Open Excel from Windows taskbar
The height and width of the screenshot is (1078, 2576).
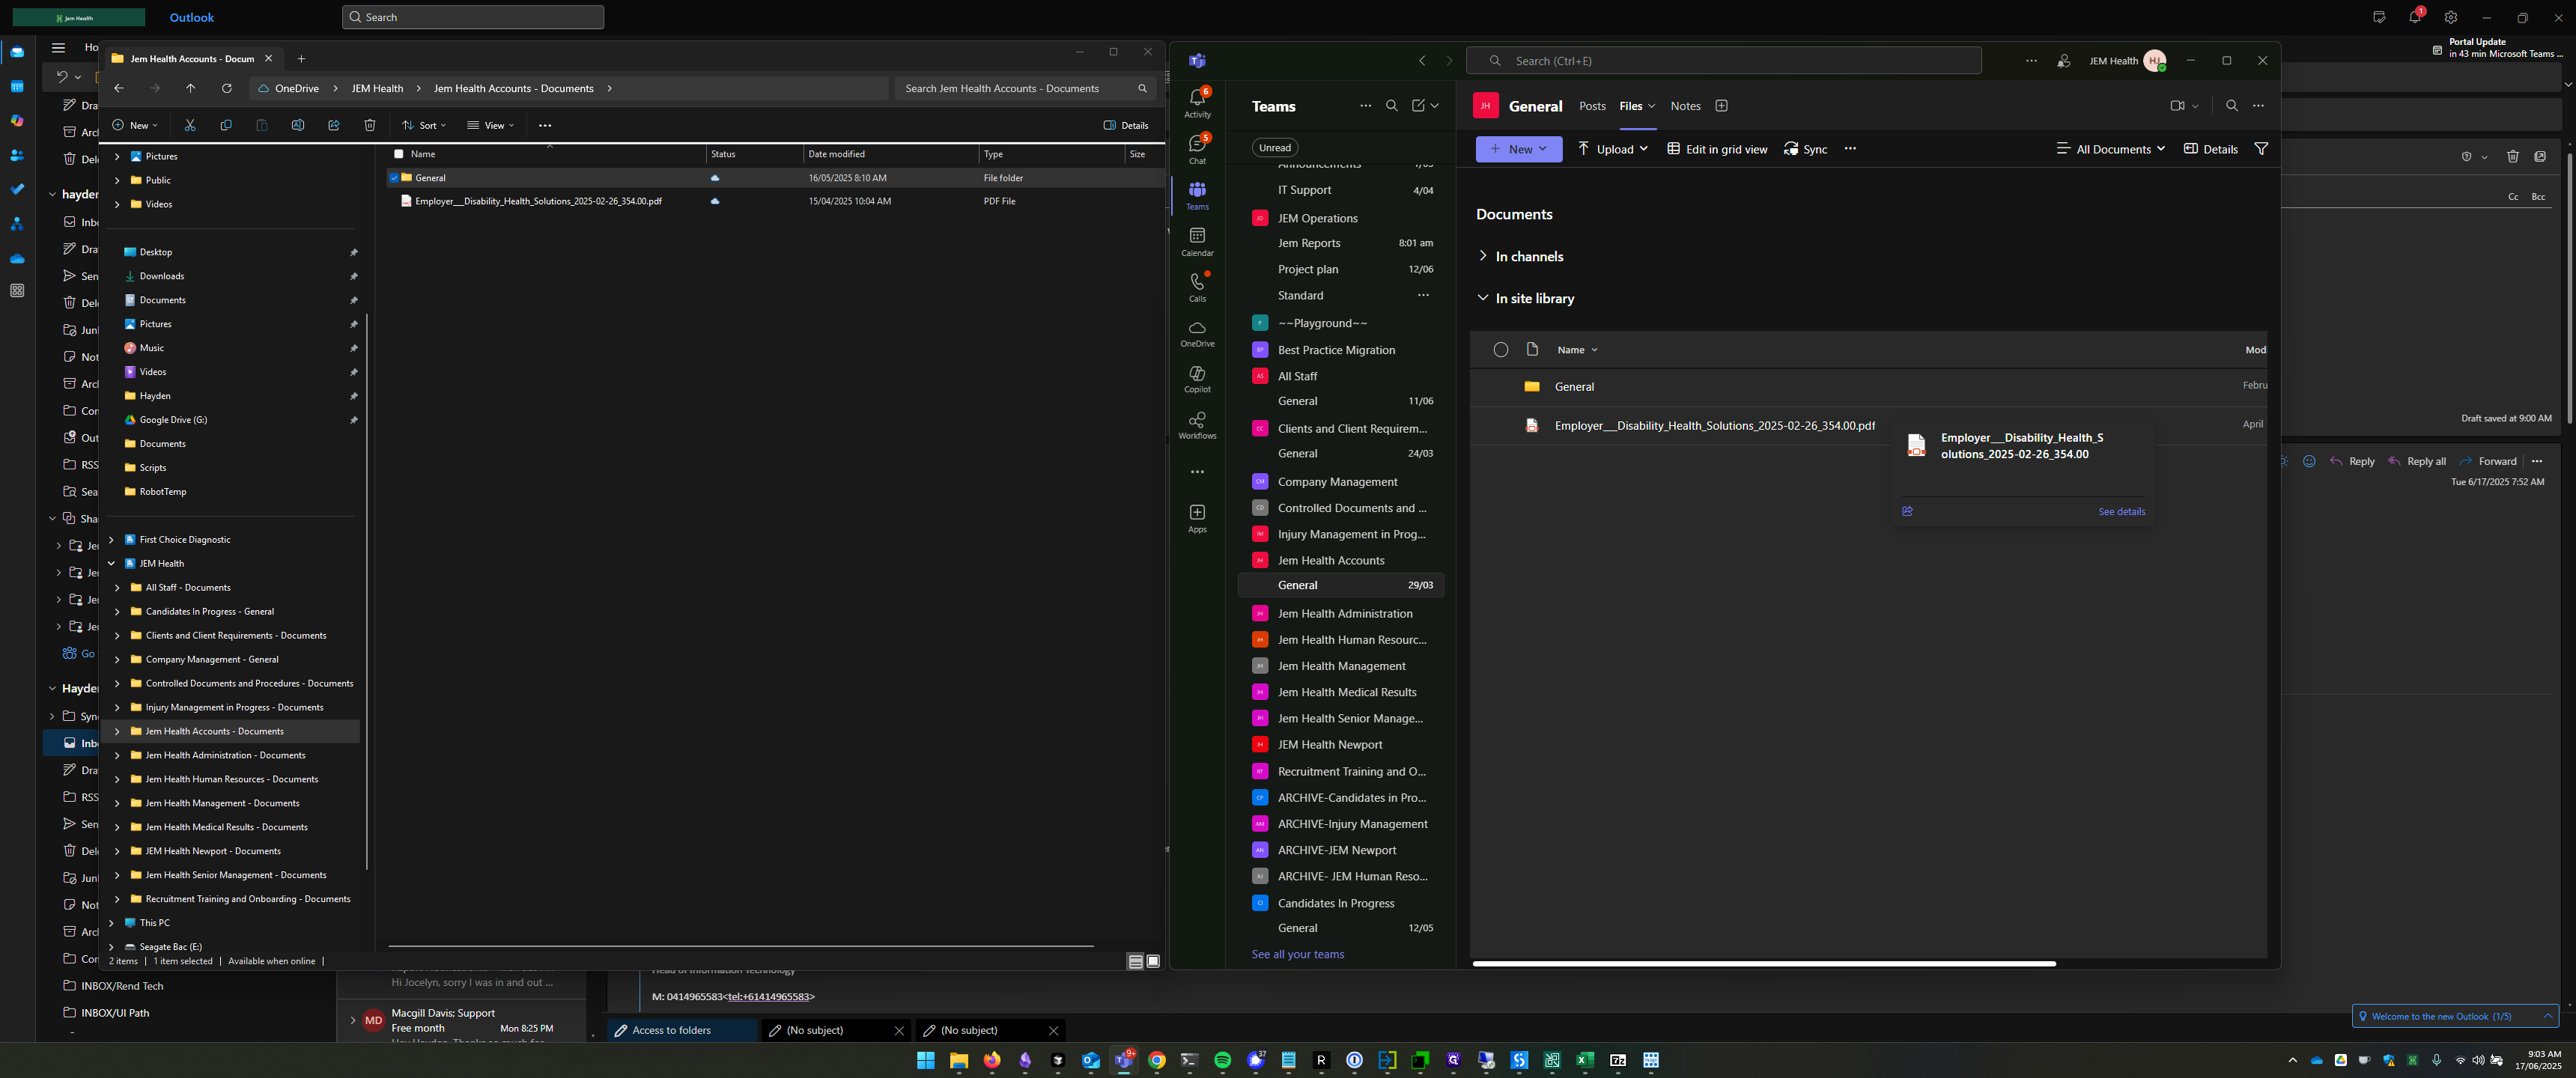click(1585, 1060)
